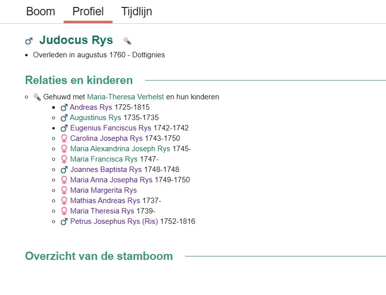Viewport: 386px width, 295px height.
Task: Go to Augustinus Rys profile
Action: [95, 118]
